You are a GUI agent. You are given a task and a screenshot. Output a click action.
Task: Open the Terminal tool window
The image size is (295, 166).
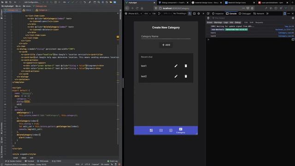(29, 161)
